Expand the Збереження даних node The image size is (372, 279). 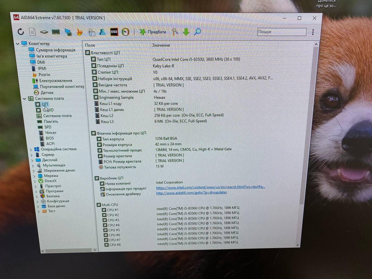coord(34,171)
